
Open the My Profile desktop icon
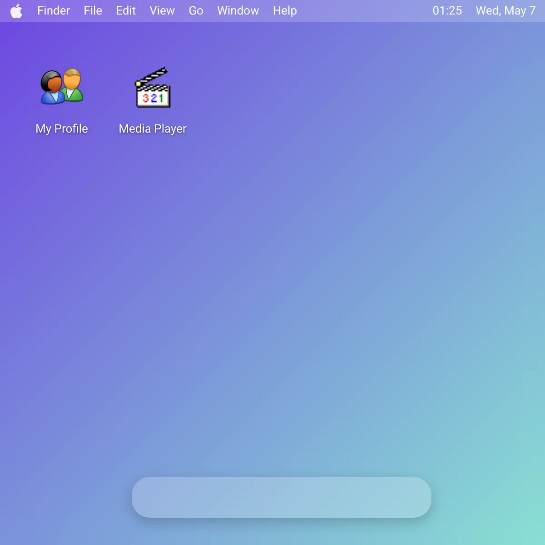click(x=62, y=87)
